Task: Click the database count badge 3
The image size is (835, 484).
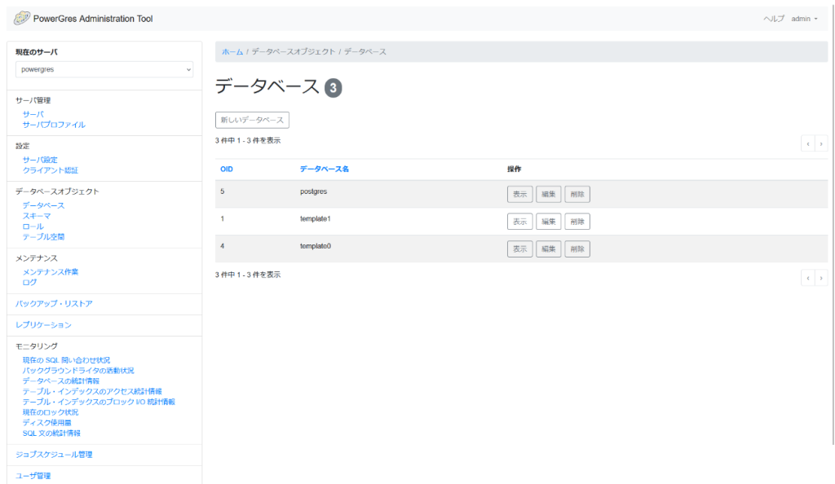Action: 334,88
